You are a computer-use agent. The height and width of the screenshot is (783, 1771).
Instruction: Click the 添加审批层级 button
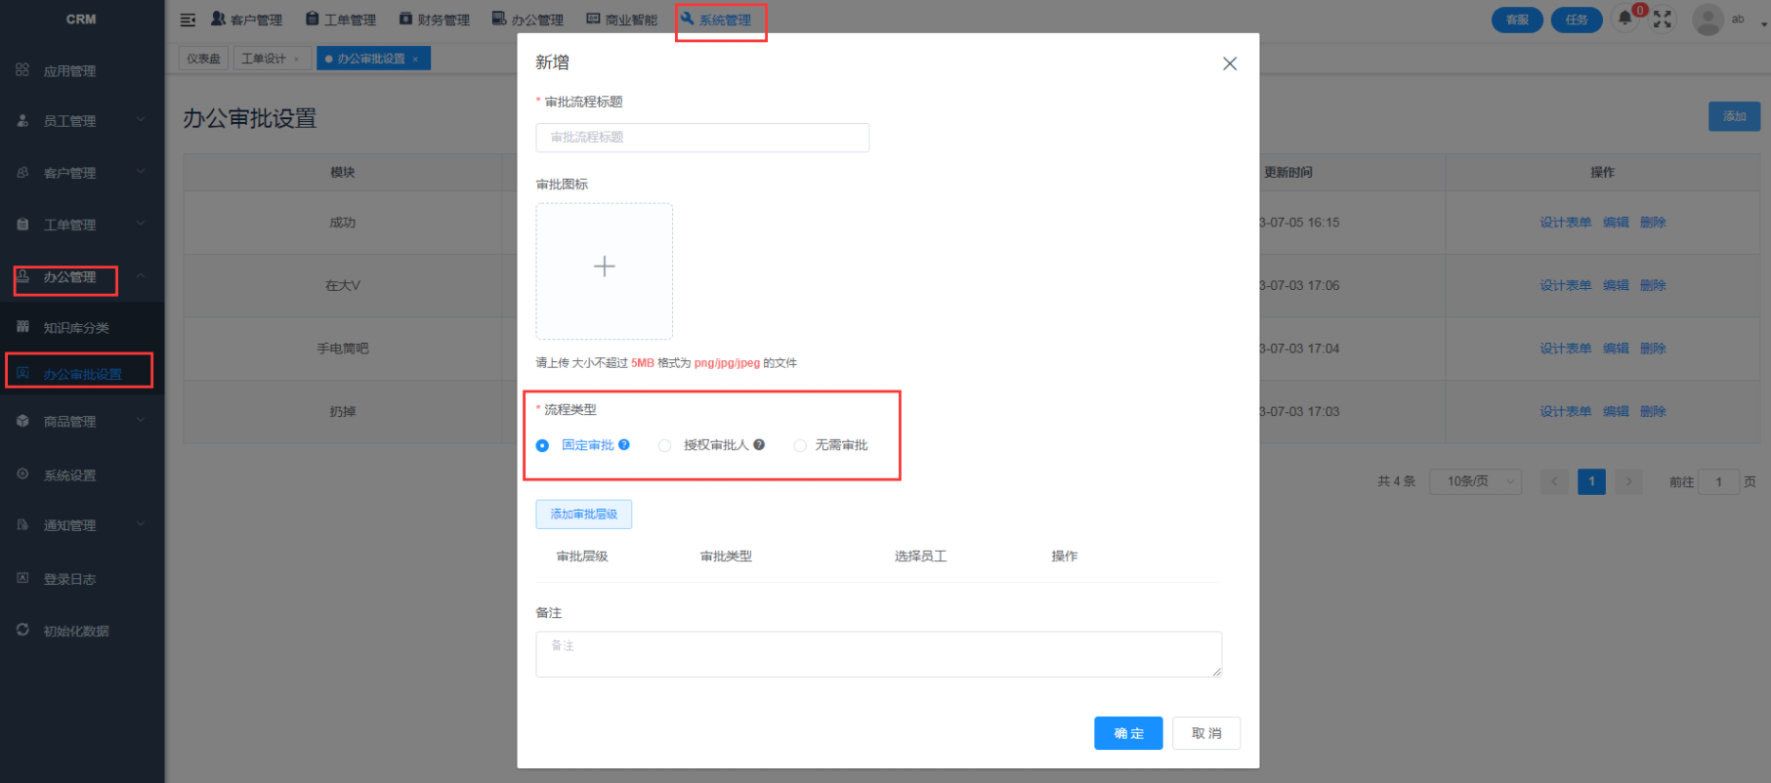point(583,515)
